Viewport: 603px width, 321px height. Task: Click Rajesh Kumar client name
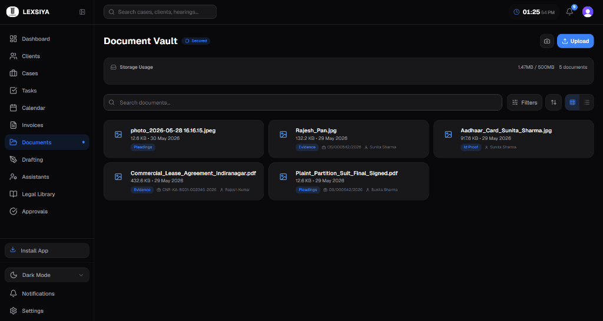pyautogui.click(x=237, y=190)
